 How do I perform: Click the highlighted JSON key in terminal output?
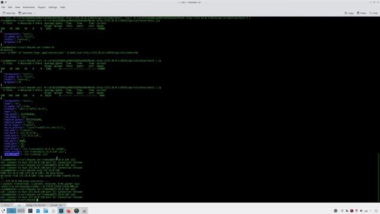pos(12,155)
